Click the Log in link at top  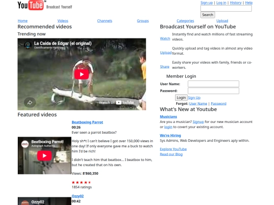(x=221, y=3)
